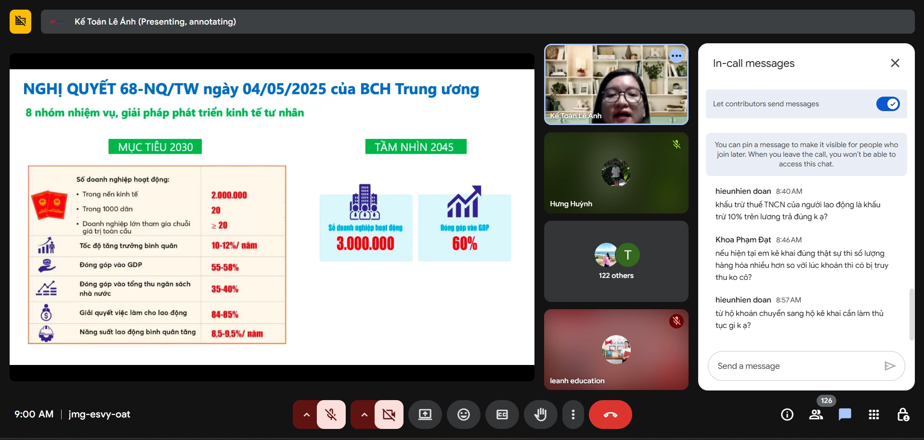The image size is (924, 440).
Task: Show the participants list
Action: pos(816,414)
